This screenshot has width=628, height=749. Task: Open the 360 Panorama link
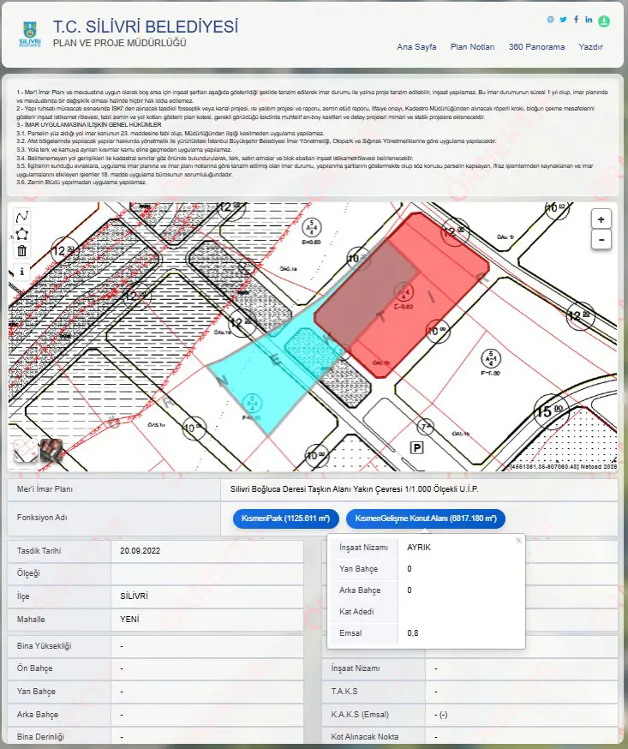pyautogui.click(x=536, y=47)
